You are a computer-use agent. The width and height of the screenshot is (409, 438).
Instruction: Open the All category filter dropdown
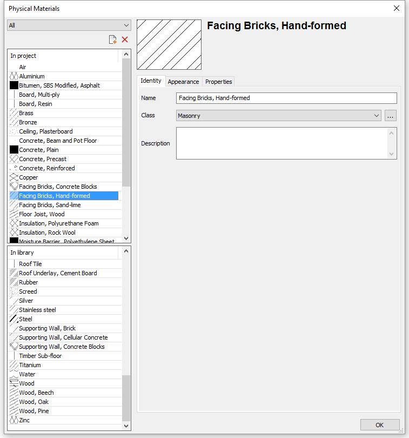pyautogui.click(x=69, y=25)
